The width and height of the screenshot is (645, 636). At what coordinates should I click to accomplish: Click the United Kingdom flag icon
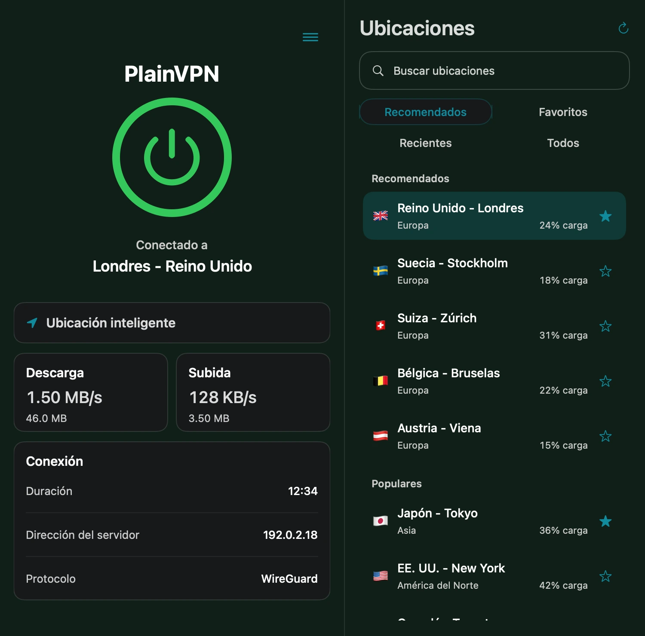click(x=381, y=216)
